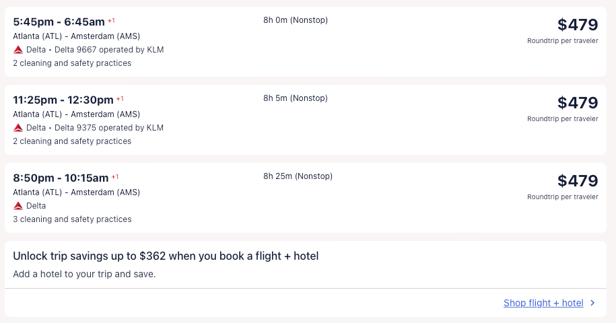View 2 cleaning and safety practices, first flight

72,63
